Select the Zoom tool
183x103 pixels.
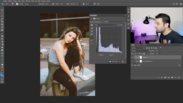click(2, 68)
